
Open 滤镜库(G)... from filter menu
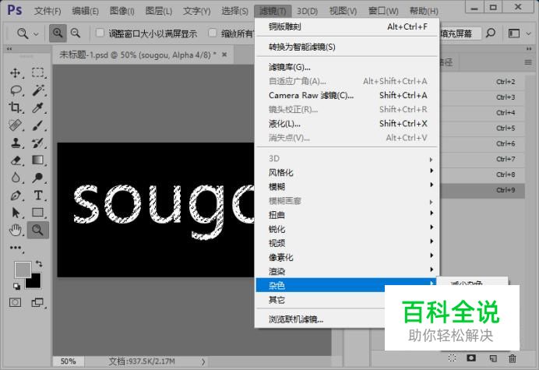(x=347, y=67)
